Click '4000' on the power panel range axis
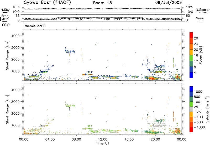This screenshot has width=210, height=145. coord(15,36)
